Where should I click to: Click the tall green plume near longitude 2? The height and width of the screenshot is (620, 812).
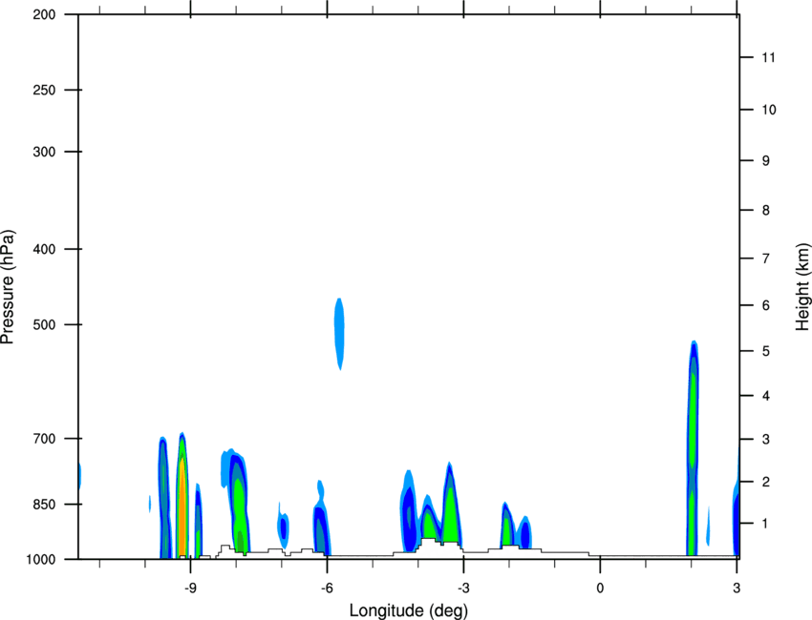[x=693, y=450]
